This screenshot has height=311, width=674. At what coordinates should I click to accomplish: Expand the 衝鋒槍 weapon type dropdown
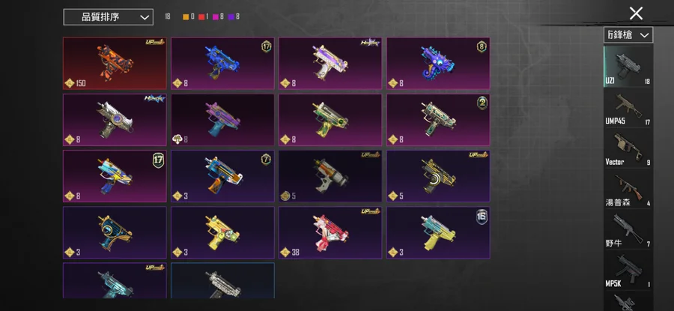click(x=628, y=34)
